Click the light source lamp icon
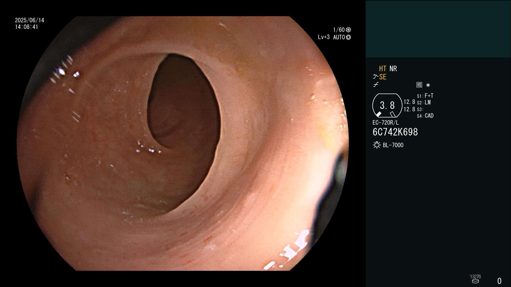This screenshot has height=287, width=511. tap(377, 145)
